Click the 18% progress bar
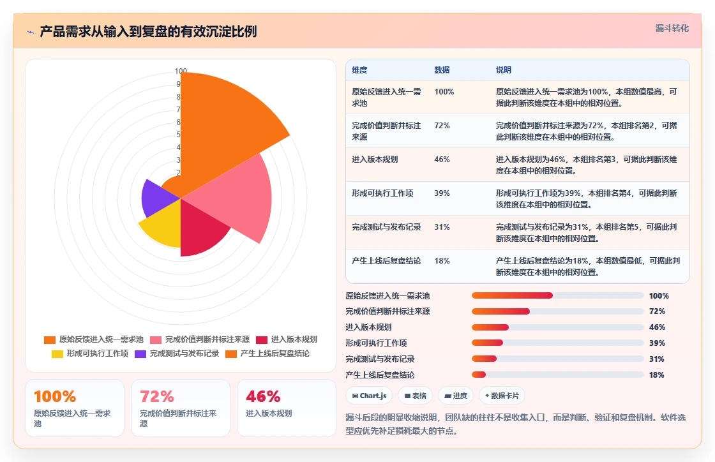The height and width of the screenshot is (462, 715). (558, 375)
